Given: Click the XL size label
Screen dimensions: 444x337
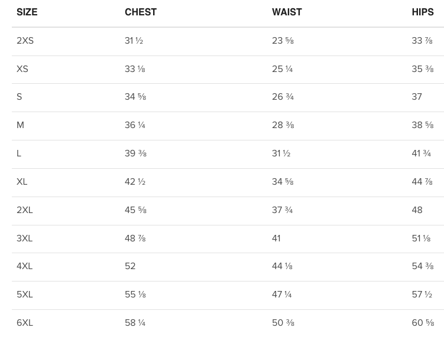Looking at the screenshot, I should tap(22, 182).
